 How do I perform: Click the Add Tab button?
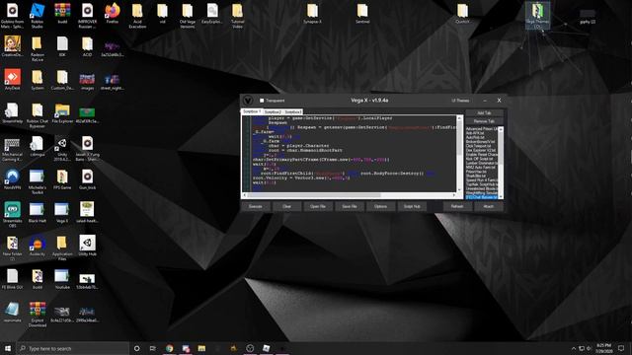tap(484, 113)
